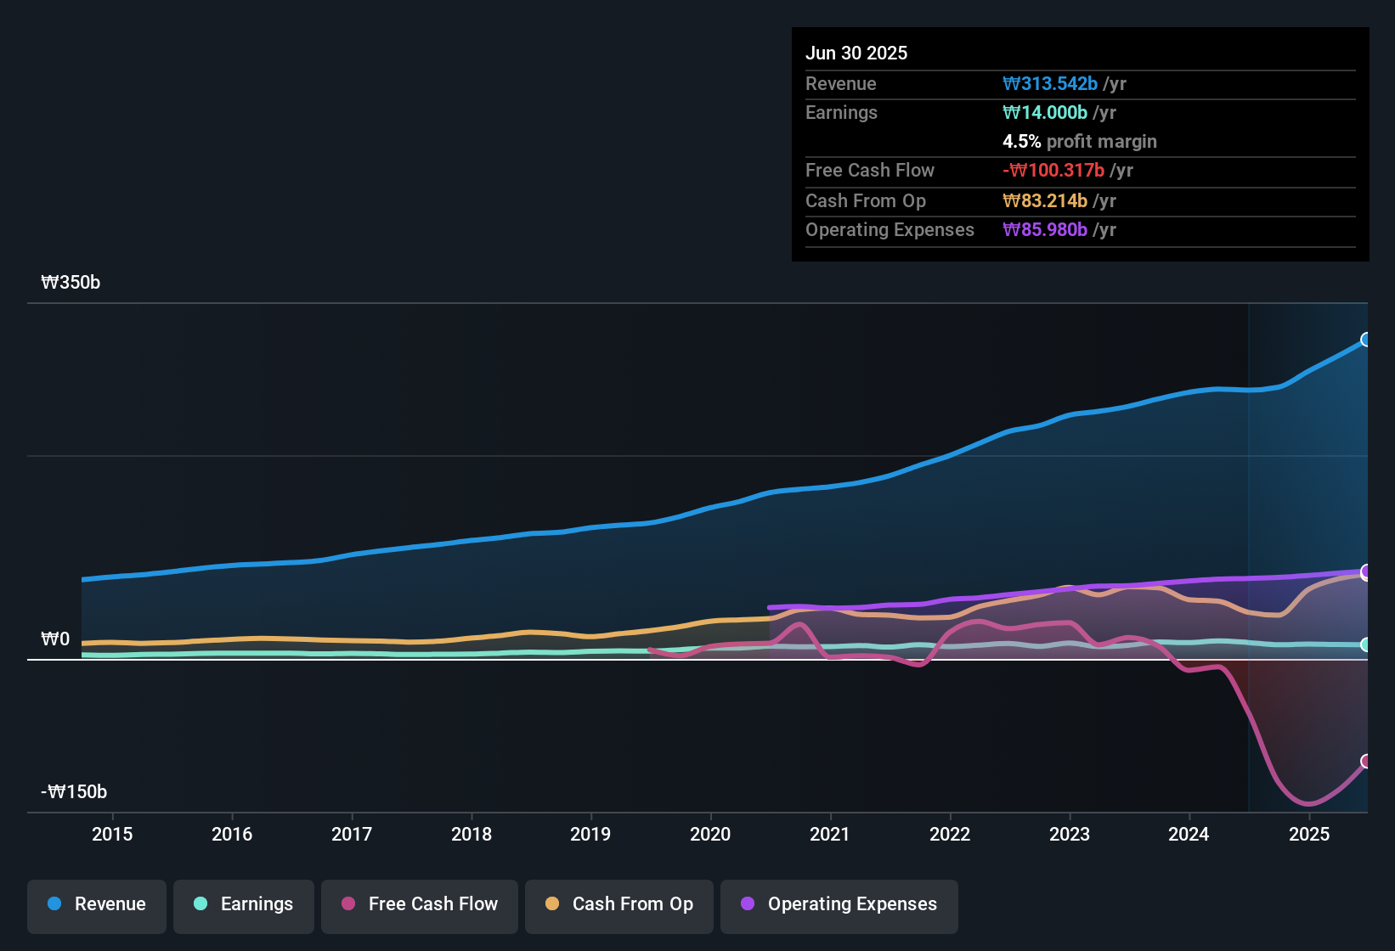The width and height of the screenshot is (1395, 951).
Task: Select the Operating Expenses endpoint marker
Action: pos(1366,571)
